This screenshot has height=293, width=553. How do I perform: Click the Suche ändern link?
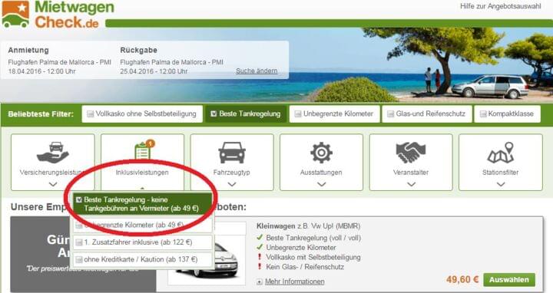click(x=257, y=71)
